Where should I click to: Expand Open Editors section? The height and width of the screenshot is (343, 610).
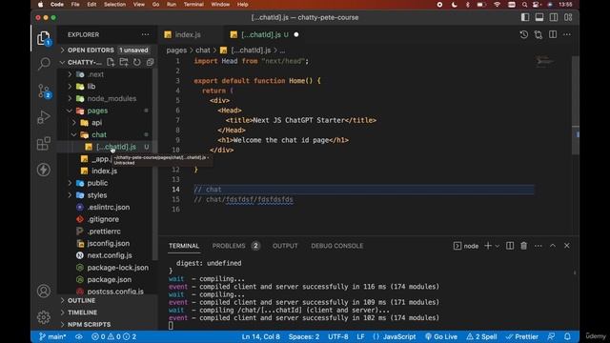pos(63,50)
